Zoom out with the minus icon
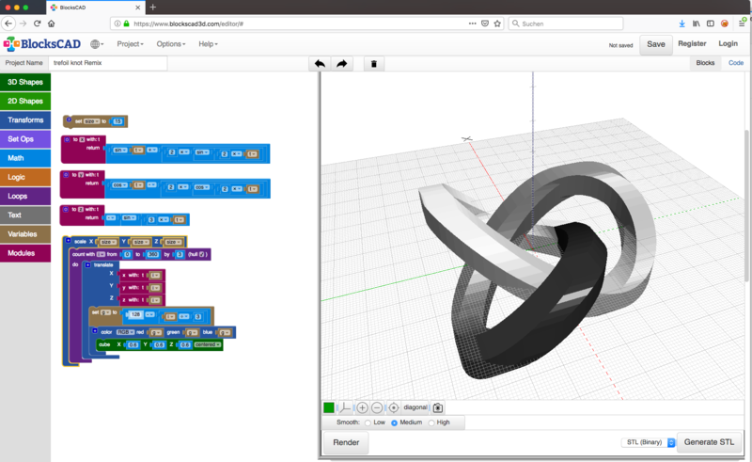752x462 pixels. click(378, 407)
